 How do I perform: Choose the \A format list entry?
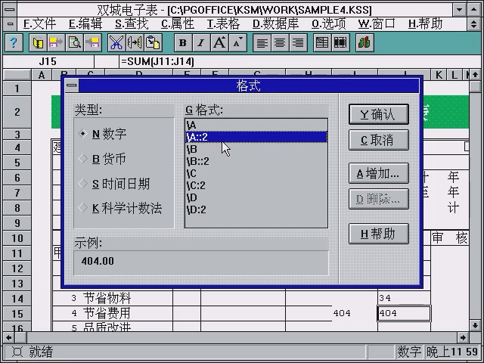(256, 125)
